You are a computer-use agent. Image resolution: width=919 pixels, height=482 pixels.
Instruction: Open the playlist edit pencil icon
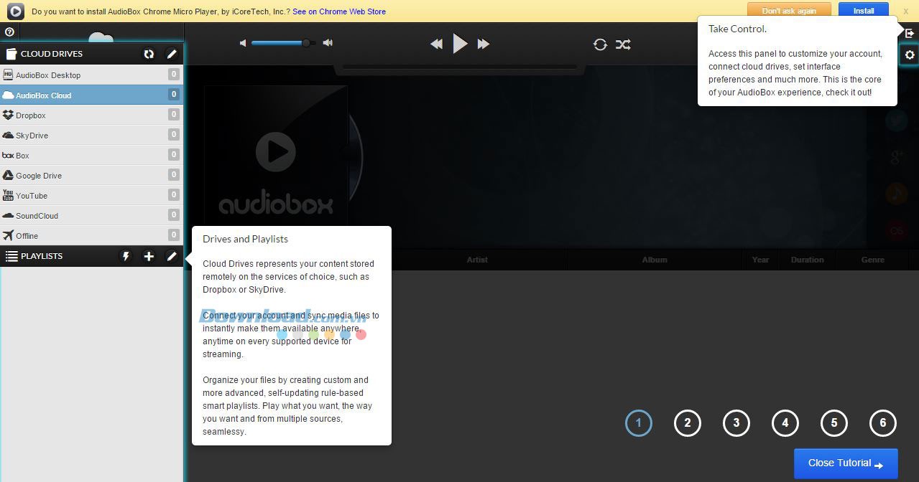[172, 256]
